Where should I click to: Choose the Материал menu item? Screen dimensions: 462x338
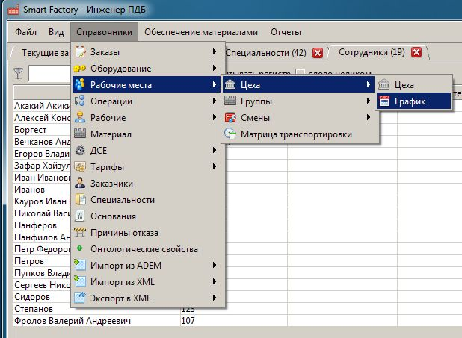(x=149, y=134)
